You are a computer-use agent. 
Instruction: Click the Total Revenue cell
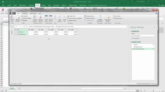pyautogui.click(x=23, y=34)
